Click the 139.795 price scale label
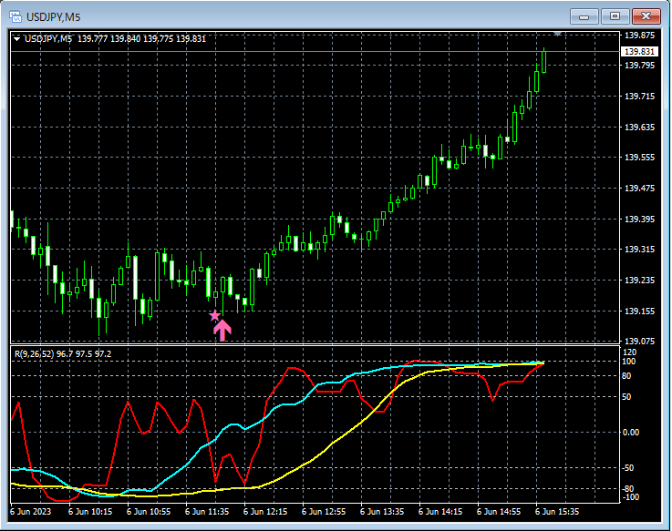The height and width of the screenshot is (531, 672). [x=639, y=65]
